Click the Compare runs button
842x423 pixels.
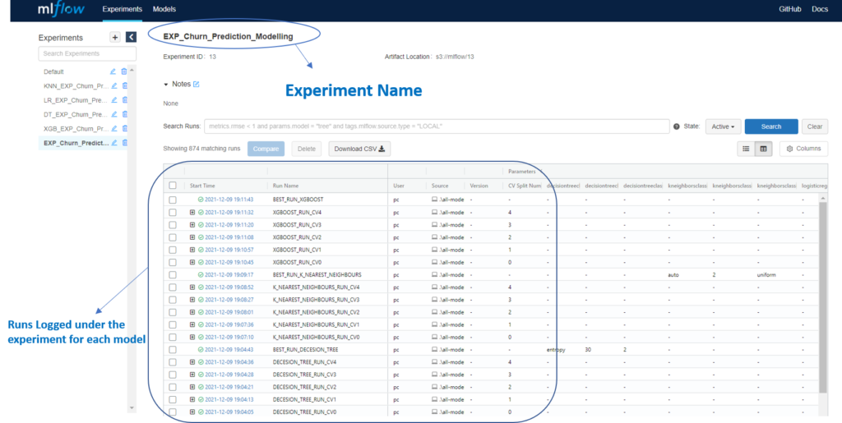pos(266,149)
